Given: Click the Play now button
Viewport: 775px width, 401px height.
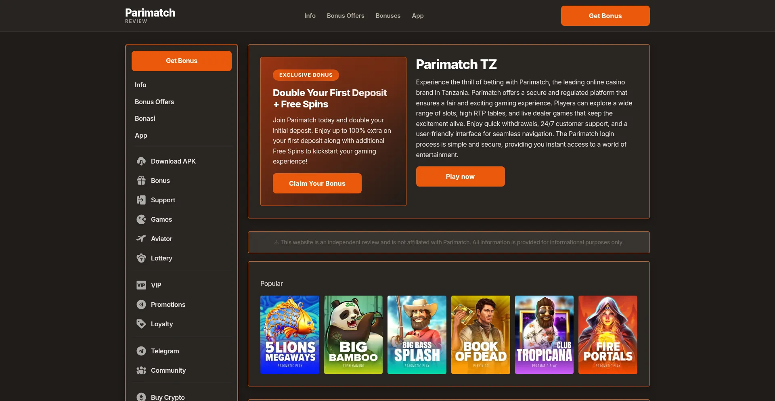Looking at the screenshot, I should [460, 176].
